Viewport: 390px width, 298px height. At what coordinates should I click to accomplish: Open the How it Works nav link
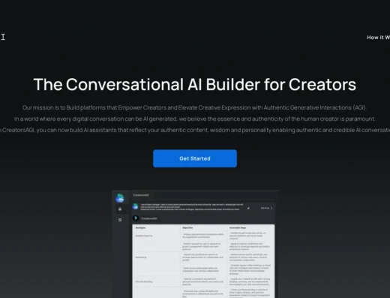[378, 38]
